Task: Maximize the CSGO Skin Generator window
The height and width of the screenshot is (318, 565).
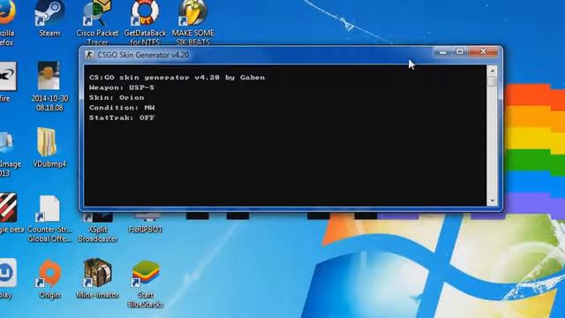Action: 460,52
